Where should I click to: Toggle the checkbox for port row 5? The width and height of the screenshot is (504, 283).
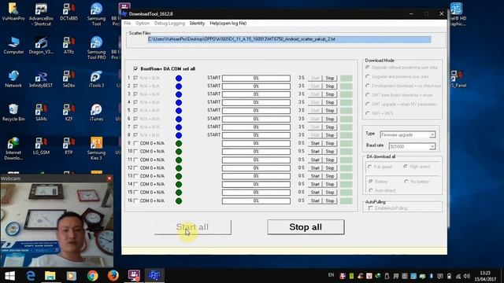click(x=135, y=110)
